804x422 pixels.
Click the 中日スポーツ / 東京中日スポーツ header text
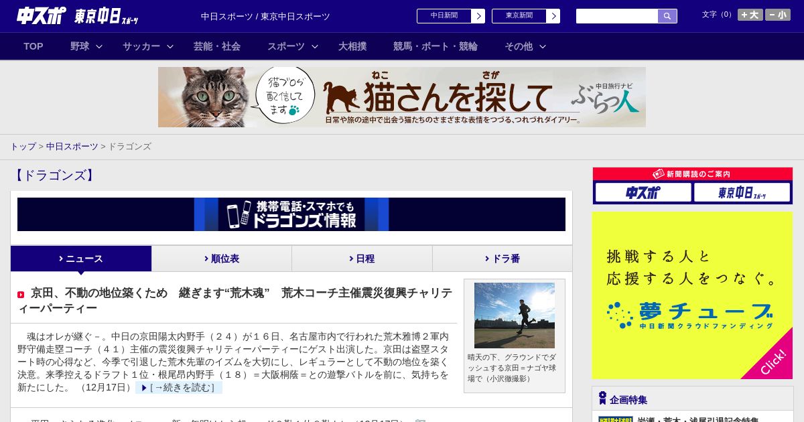(265, 16)
